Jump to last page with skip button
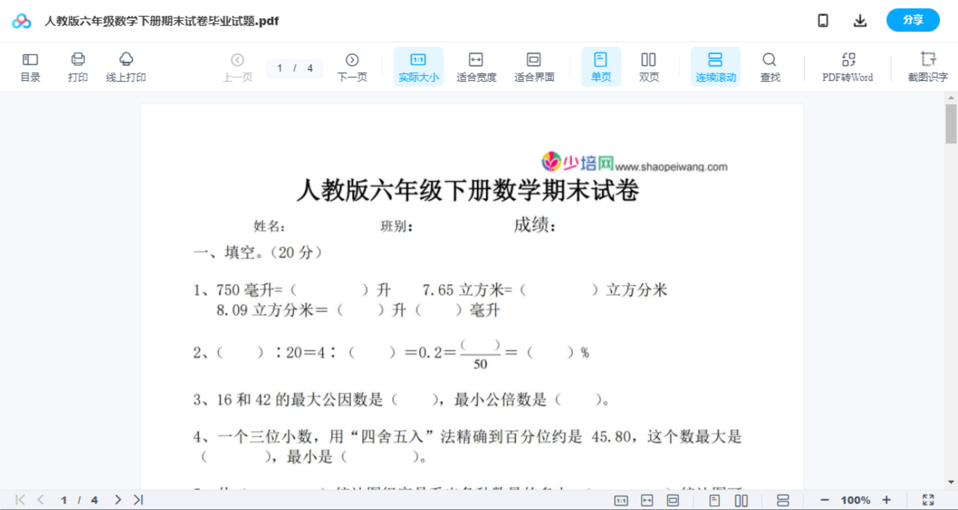Viewport: 958px width, 510px height. [137, 499]
